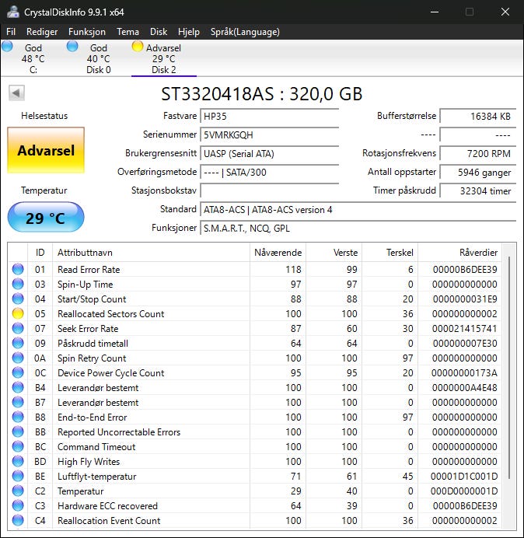This screenshot has height=538, width=524.
Task: Open the Tema menu
Action: coord(128,32)
